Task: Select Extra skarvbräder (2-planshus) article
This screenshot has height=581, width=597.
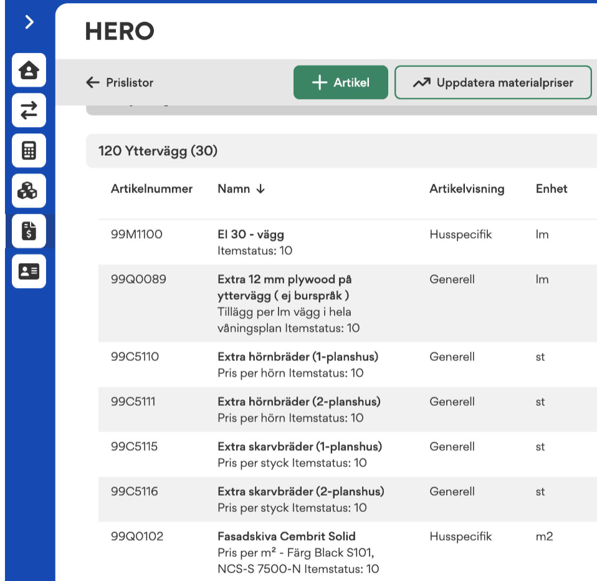Action: coord(300,492)
